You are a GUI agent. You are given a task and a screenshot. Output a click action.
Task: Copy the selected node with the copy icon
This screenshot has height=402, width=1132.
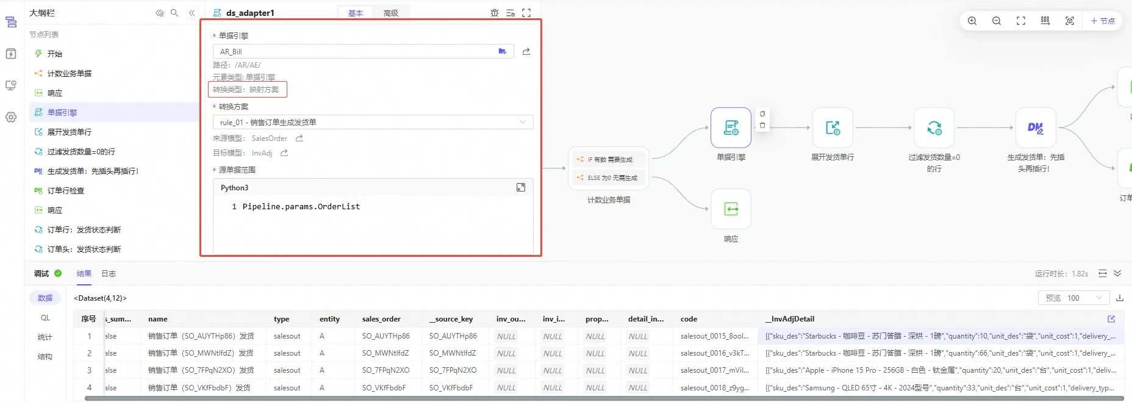(x=762, y=114)
